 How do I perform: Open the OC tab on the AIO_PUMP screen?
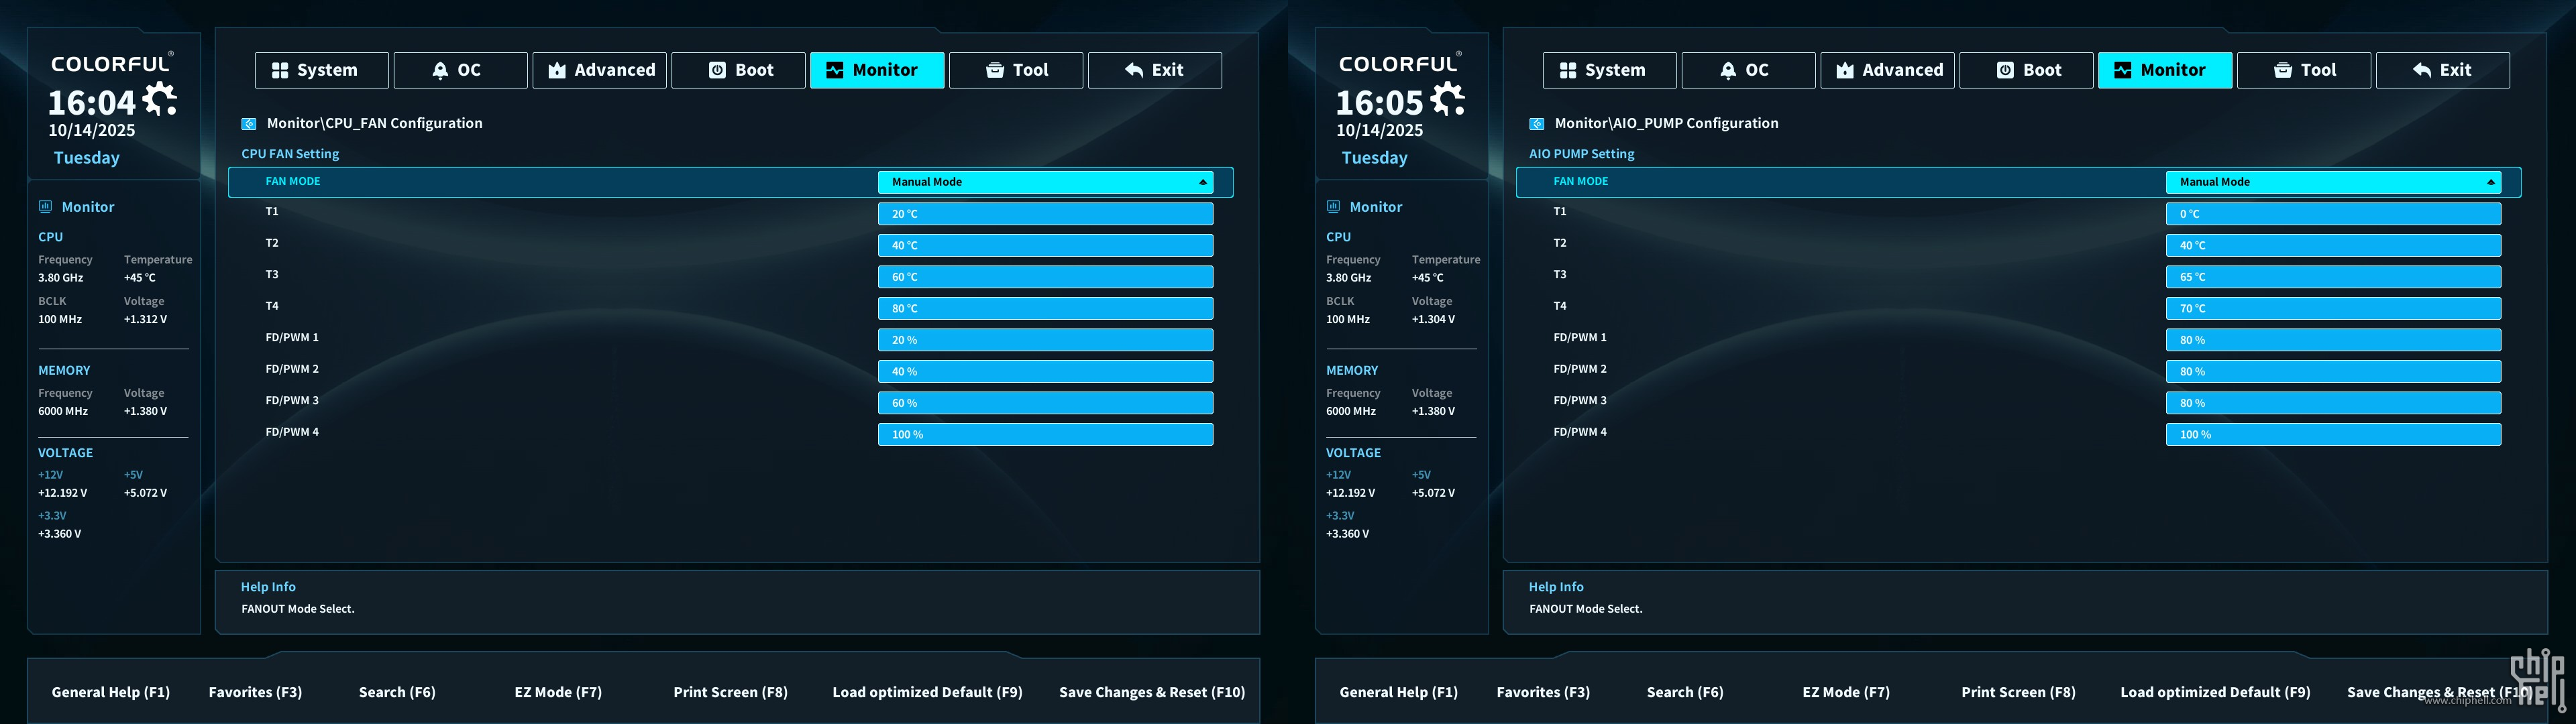pyautogui.click(x=1748, y=70)
